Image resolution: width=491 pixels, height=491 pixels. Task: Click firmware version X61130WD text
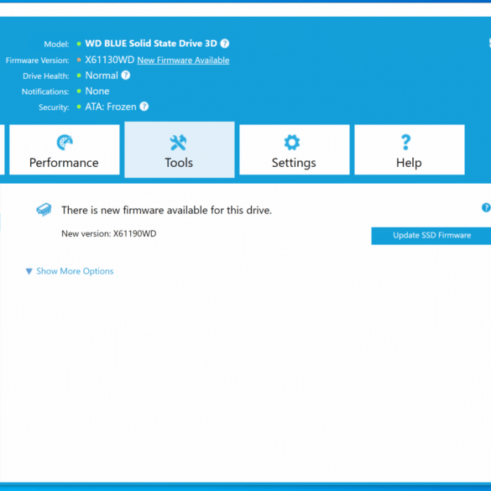pos(110,60)
